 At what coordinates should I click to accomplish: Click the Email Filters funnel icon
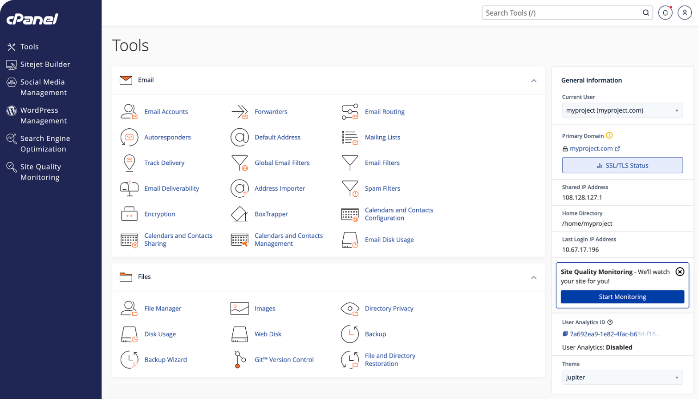pos(350,163)
